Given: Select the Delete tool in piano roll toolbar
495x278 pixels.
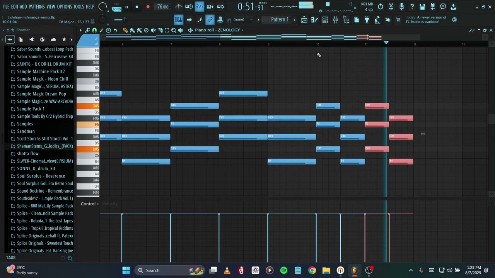Looking at the screenshot, I should click(x=146, y=30).
